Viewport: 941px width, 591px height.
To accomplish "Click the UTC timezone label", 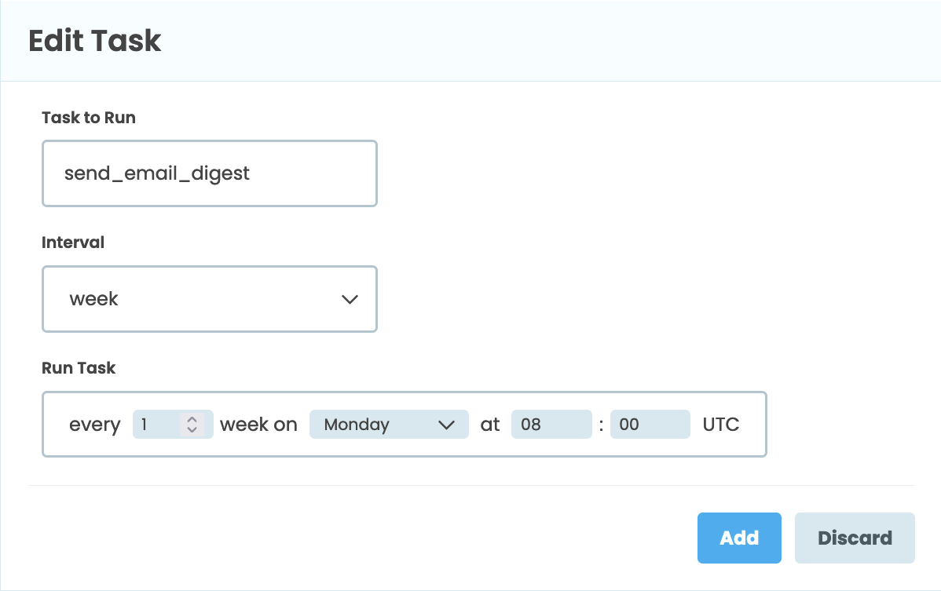I will coord(720,424).
